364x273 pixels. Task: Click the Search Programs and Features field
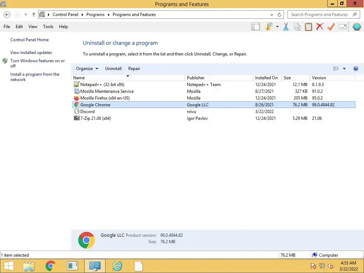(323, 14)
